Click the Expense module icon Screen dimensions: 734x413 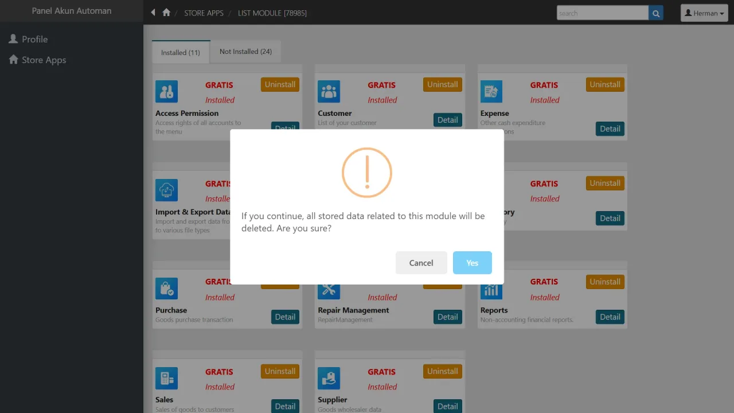point(491,91)
